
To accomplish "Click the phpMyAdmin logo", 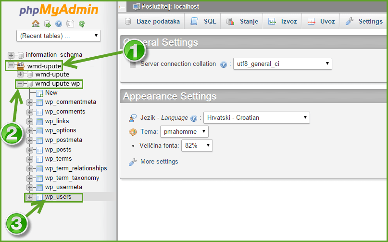I will [59, 10].
